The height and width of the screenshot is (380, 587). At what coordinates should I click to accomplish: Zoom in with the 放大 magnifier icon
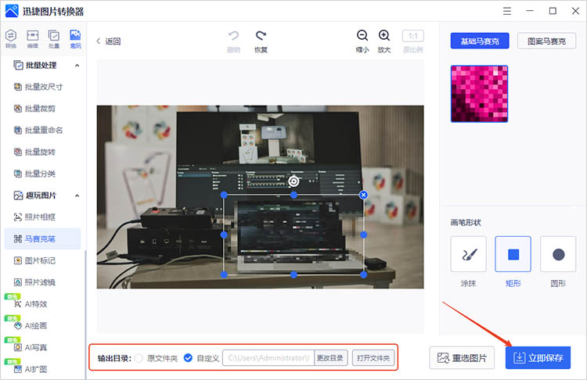pos(384,35)
